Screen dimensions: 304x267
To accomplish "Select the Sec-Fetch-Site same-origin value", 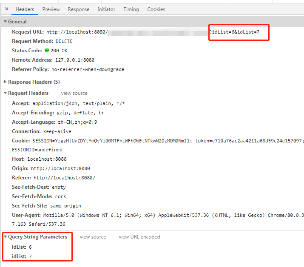I will pyautogui.click(x=66, y=206).
